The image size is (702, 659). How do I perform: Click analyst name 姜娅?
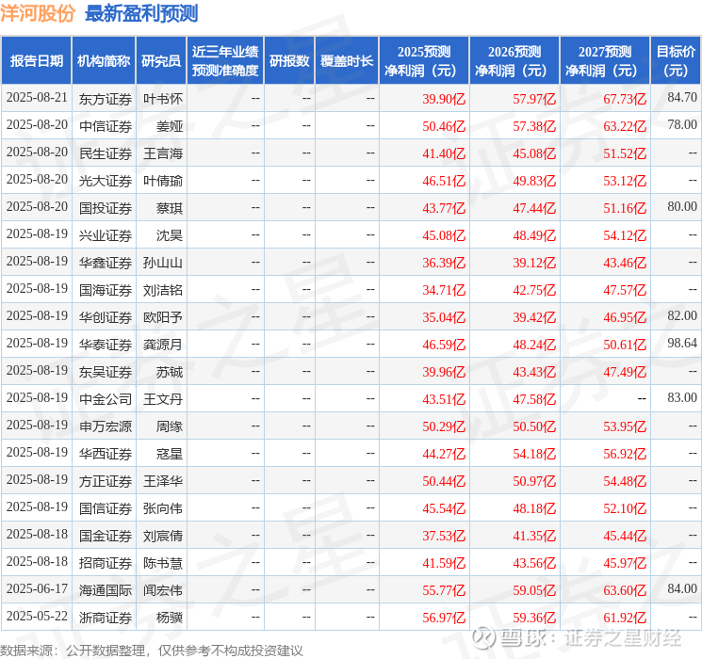[170, 126]
